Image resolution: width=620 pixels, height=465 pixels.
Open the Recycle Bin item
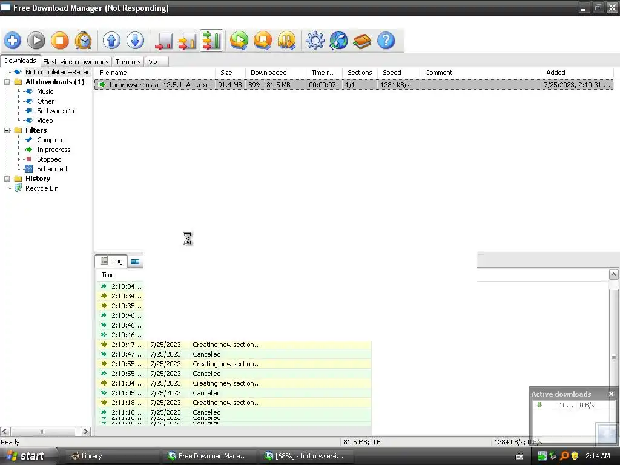(x=42, y=188)
